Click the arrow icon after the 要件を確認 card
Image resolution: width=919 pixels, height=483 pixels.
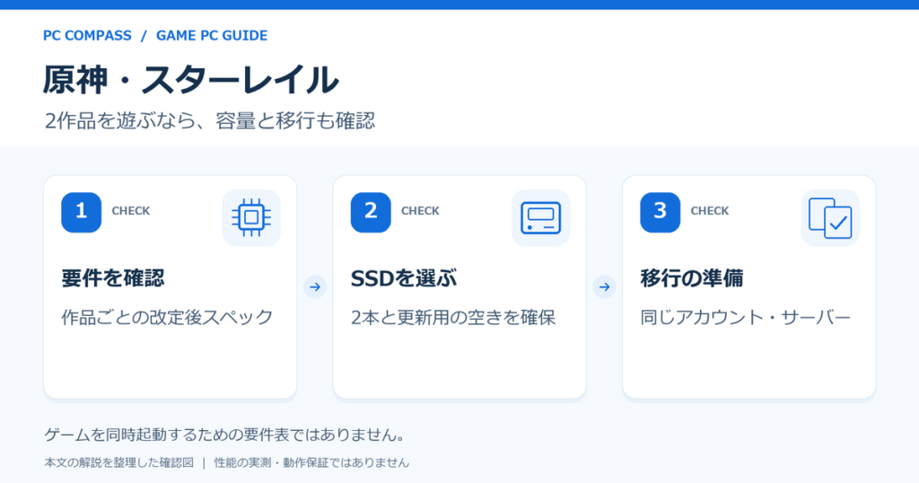click(x=315, y=286)
